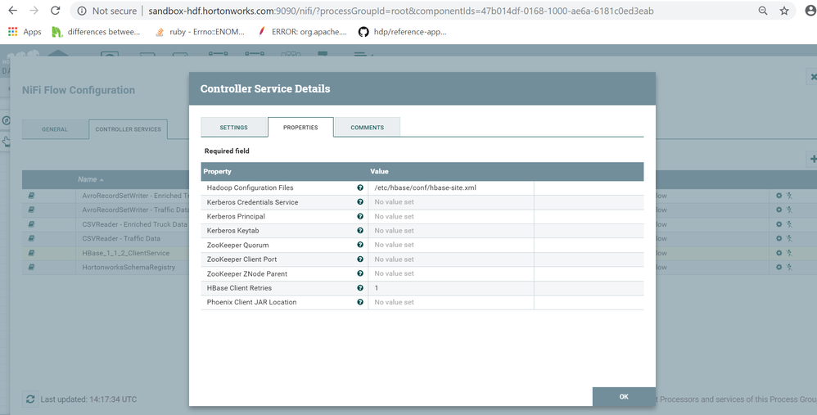Switch to the Settings tab
The width and height of the screenshot is (817, 415).
[234, 128]
